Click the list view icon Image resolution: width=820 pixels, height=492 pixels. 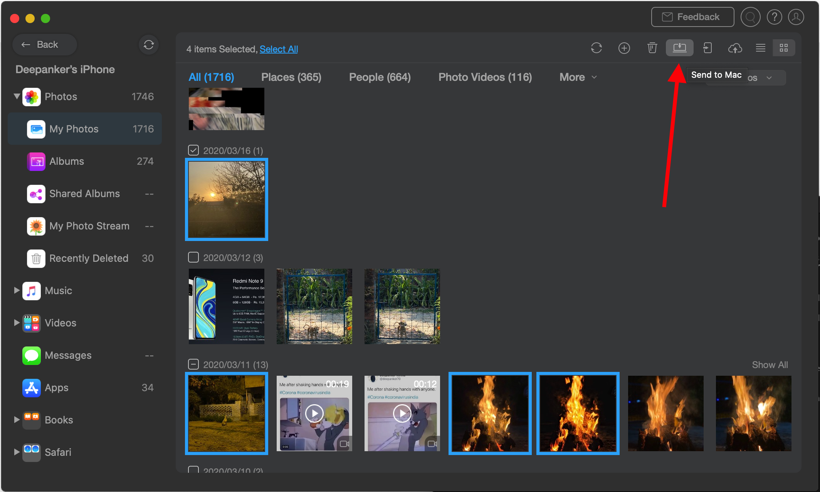tap(760, 49)
